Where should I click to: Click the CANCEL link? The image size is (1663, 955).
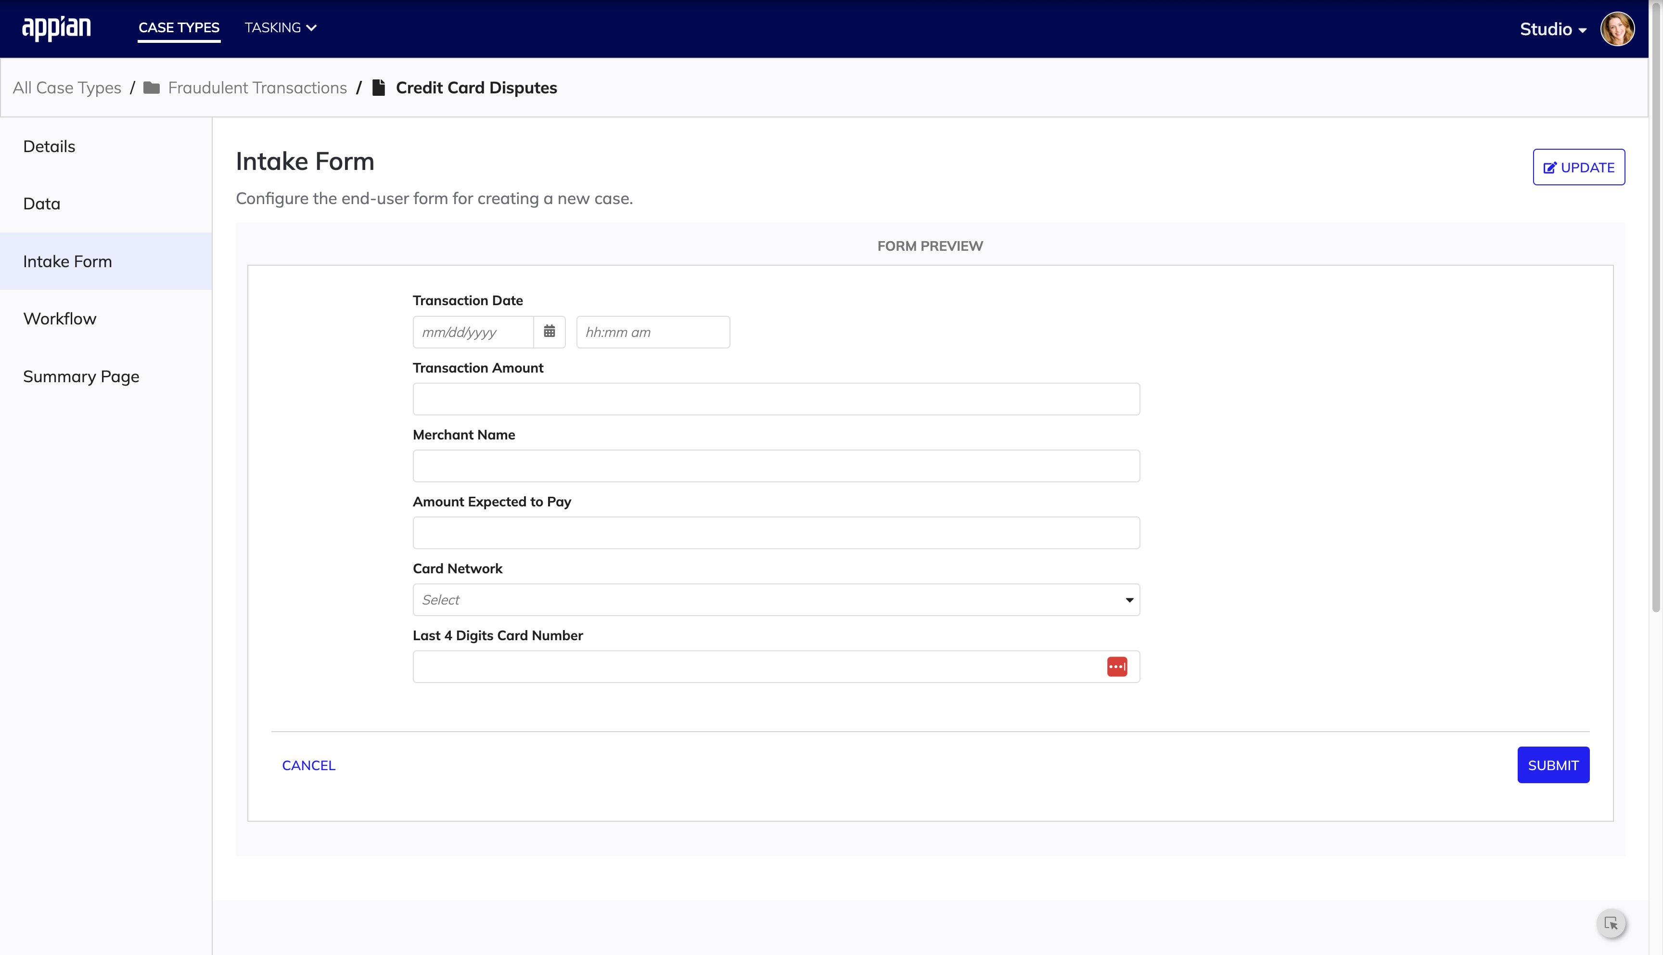pos(308,764)
